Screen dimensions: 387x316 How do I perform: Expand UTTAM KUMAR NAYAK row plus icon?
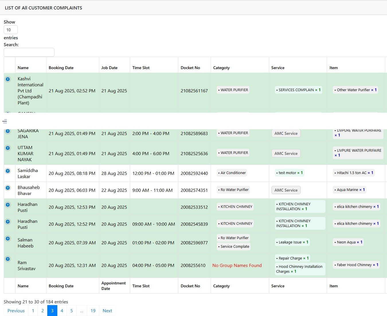pyautogui.click(x=8, y=148)
